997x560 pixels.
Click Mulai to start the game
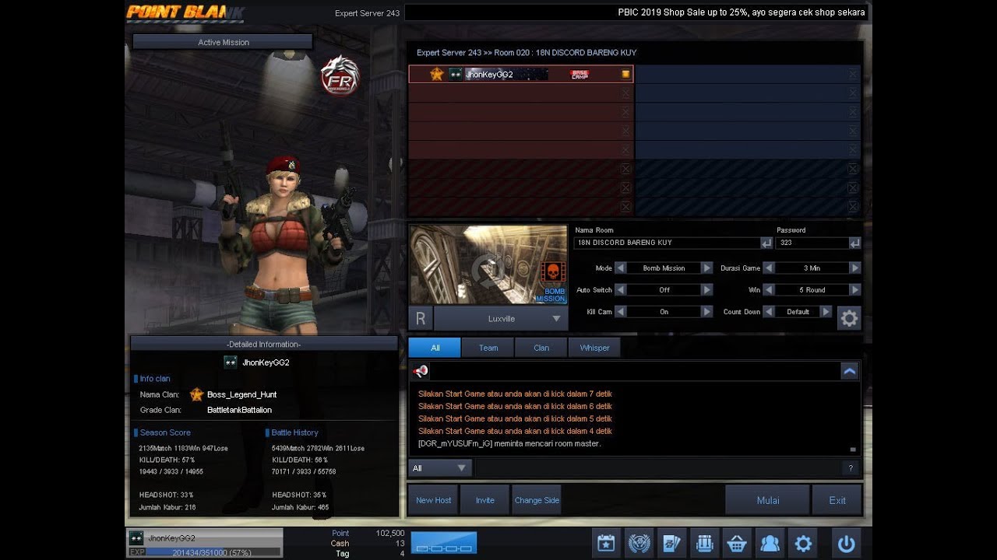pyautogui.click(x=768, y=500)
